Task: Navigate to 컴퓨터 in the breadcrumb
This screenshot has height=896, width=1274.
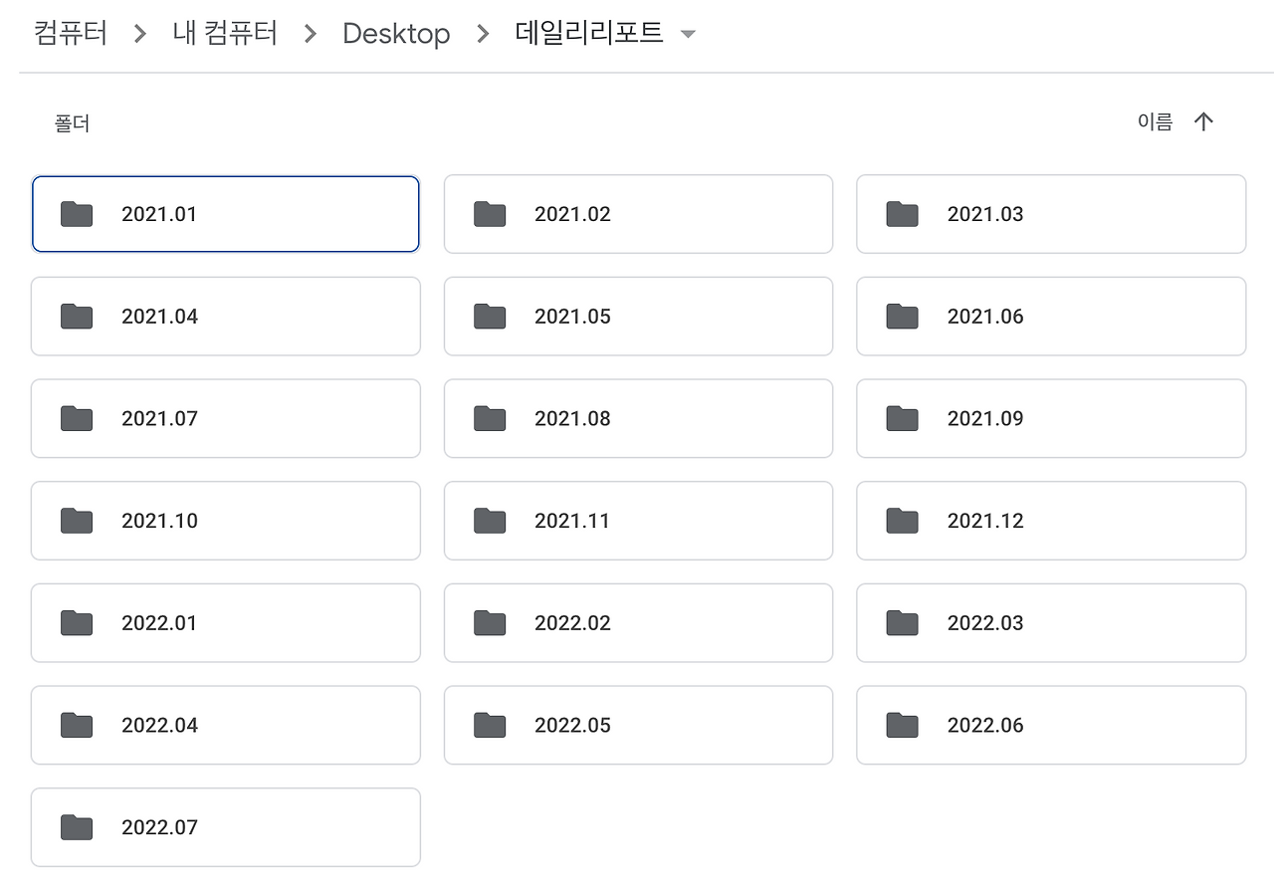Action: coord(70,33)
